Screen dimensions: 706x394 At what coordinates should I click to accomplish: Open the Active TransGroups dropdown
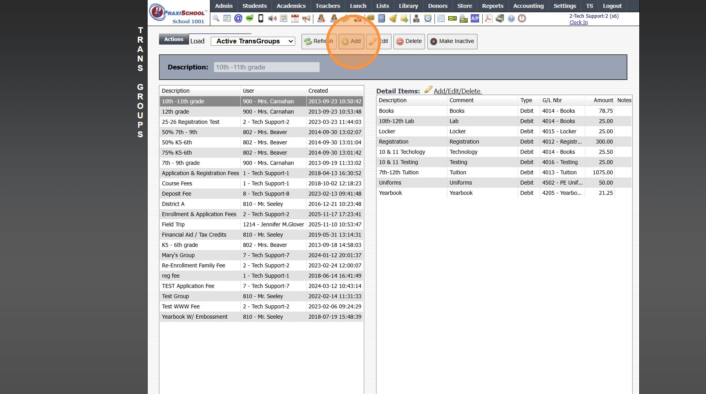[x=253, y=41]
